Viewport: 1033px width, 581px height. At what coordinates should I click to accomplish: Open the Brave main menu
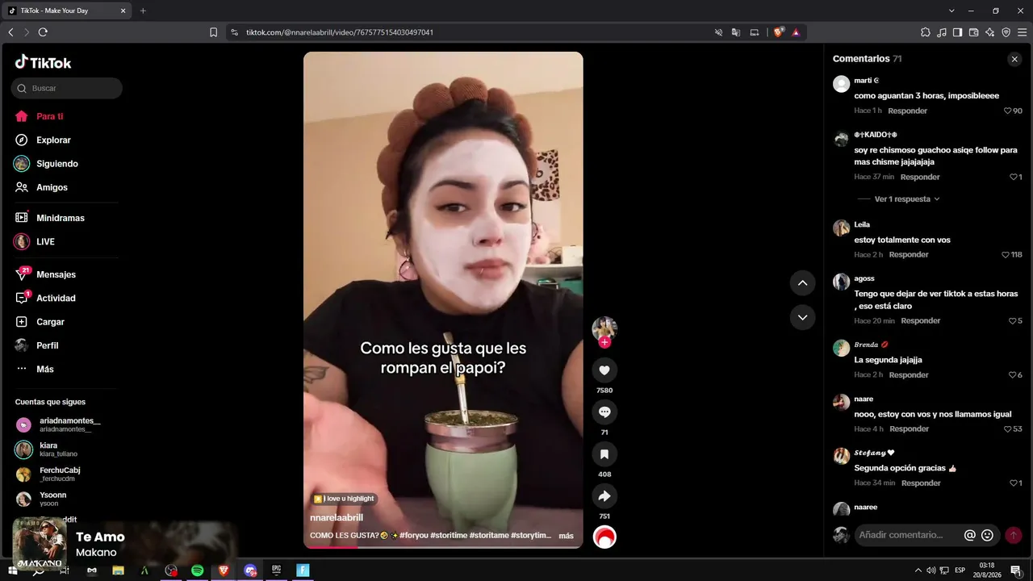1022,32
